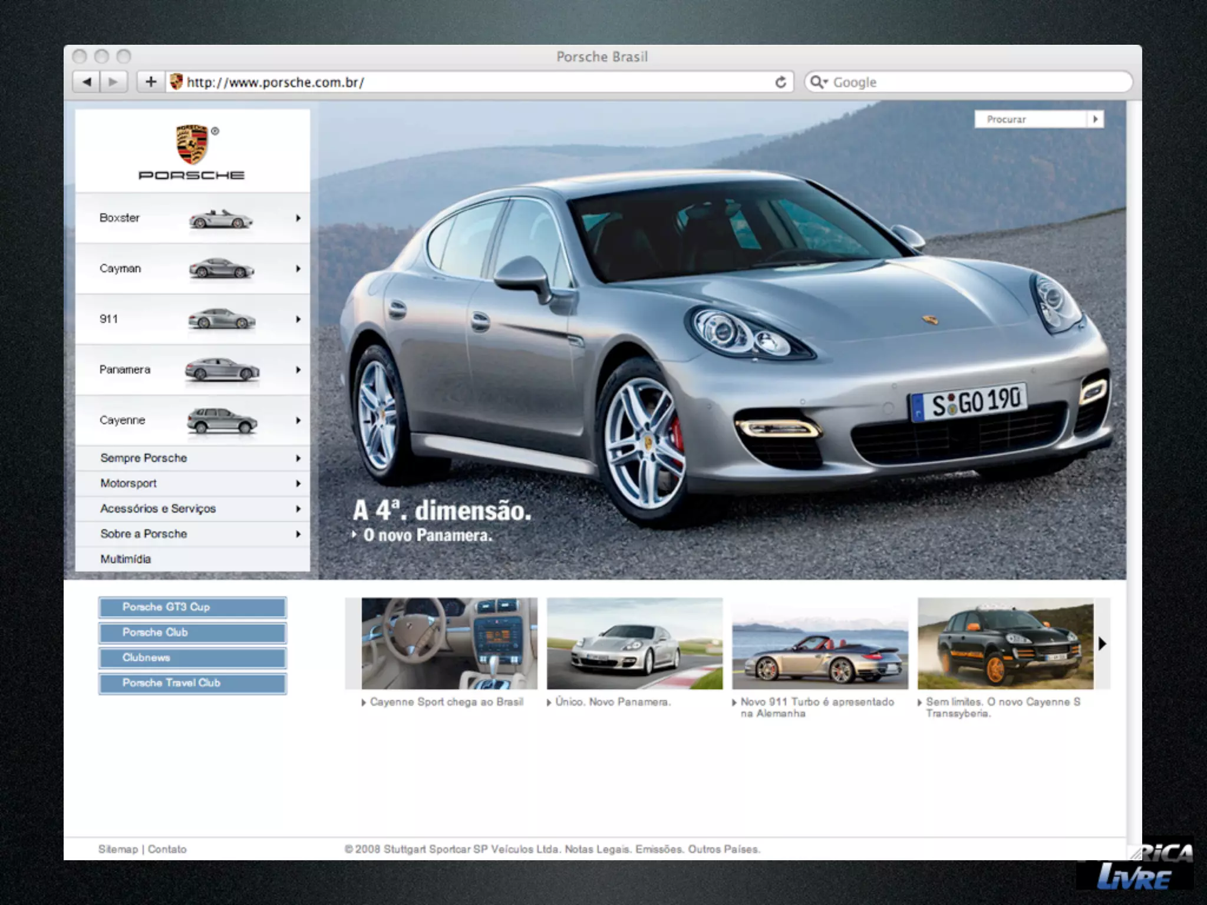This screenshot has width=1207, height=905.
Task: Click the Porsche crest logo
Action: (x=192, y=144)
